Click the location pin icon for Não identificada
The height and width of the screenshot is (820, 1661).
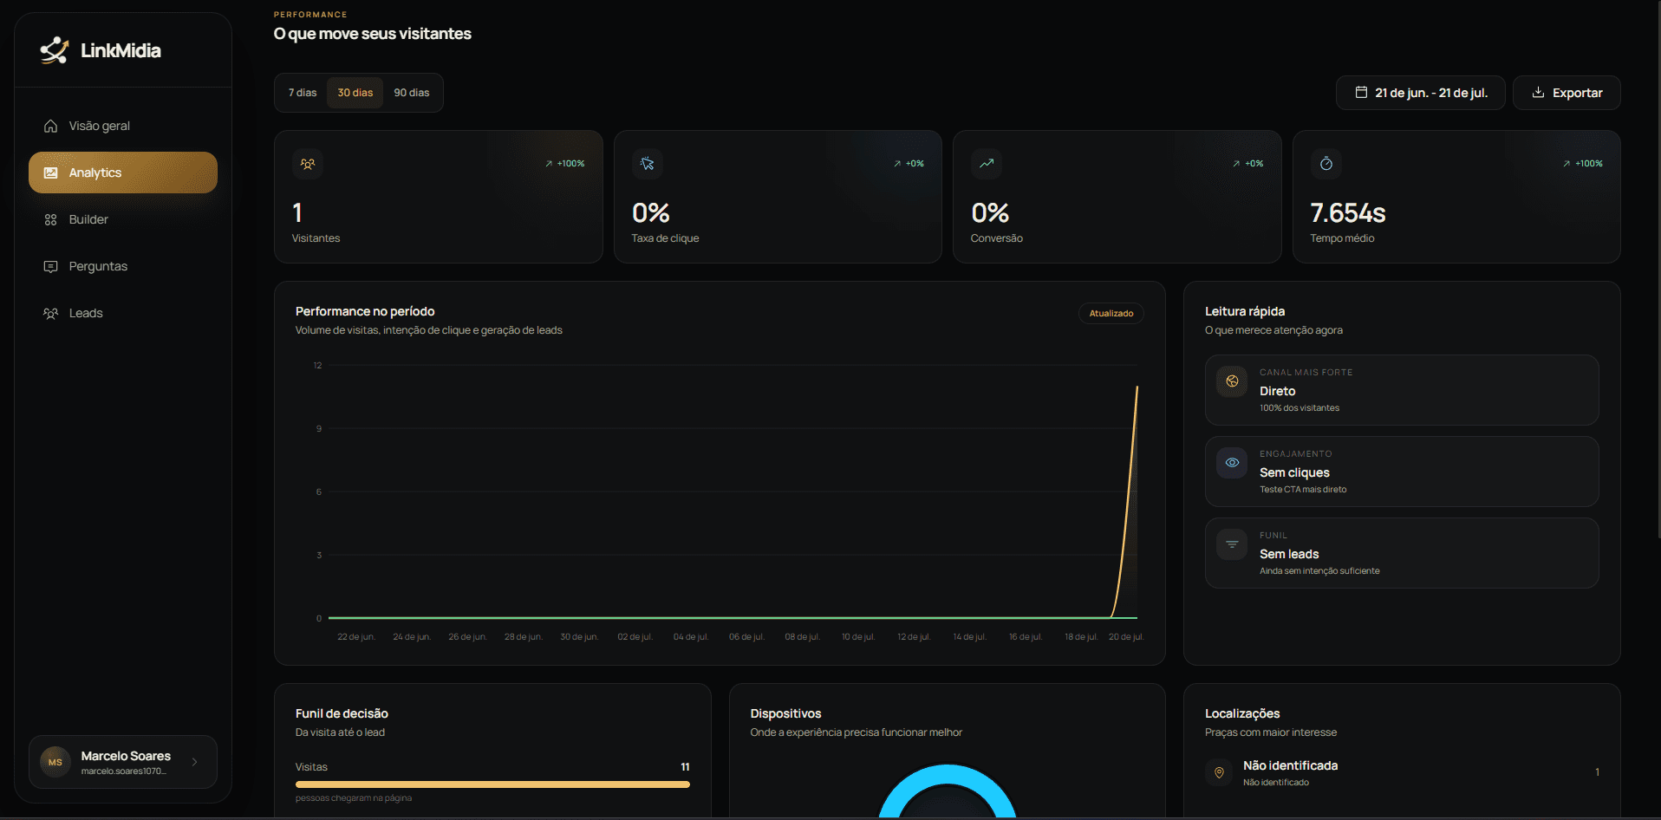[1219, 772]
